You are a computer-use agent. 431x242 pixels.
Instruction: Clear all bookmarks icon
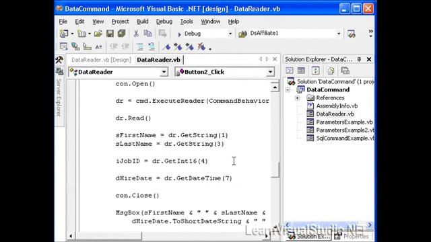(201, 47)
